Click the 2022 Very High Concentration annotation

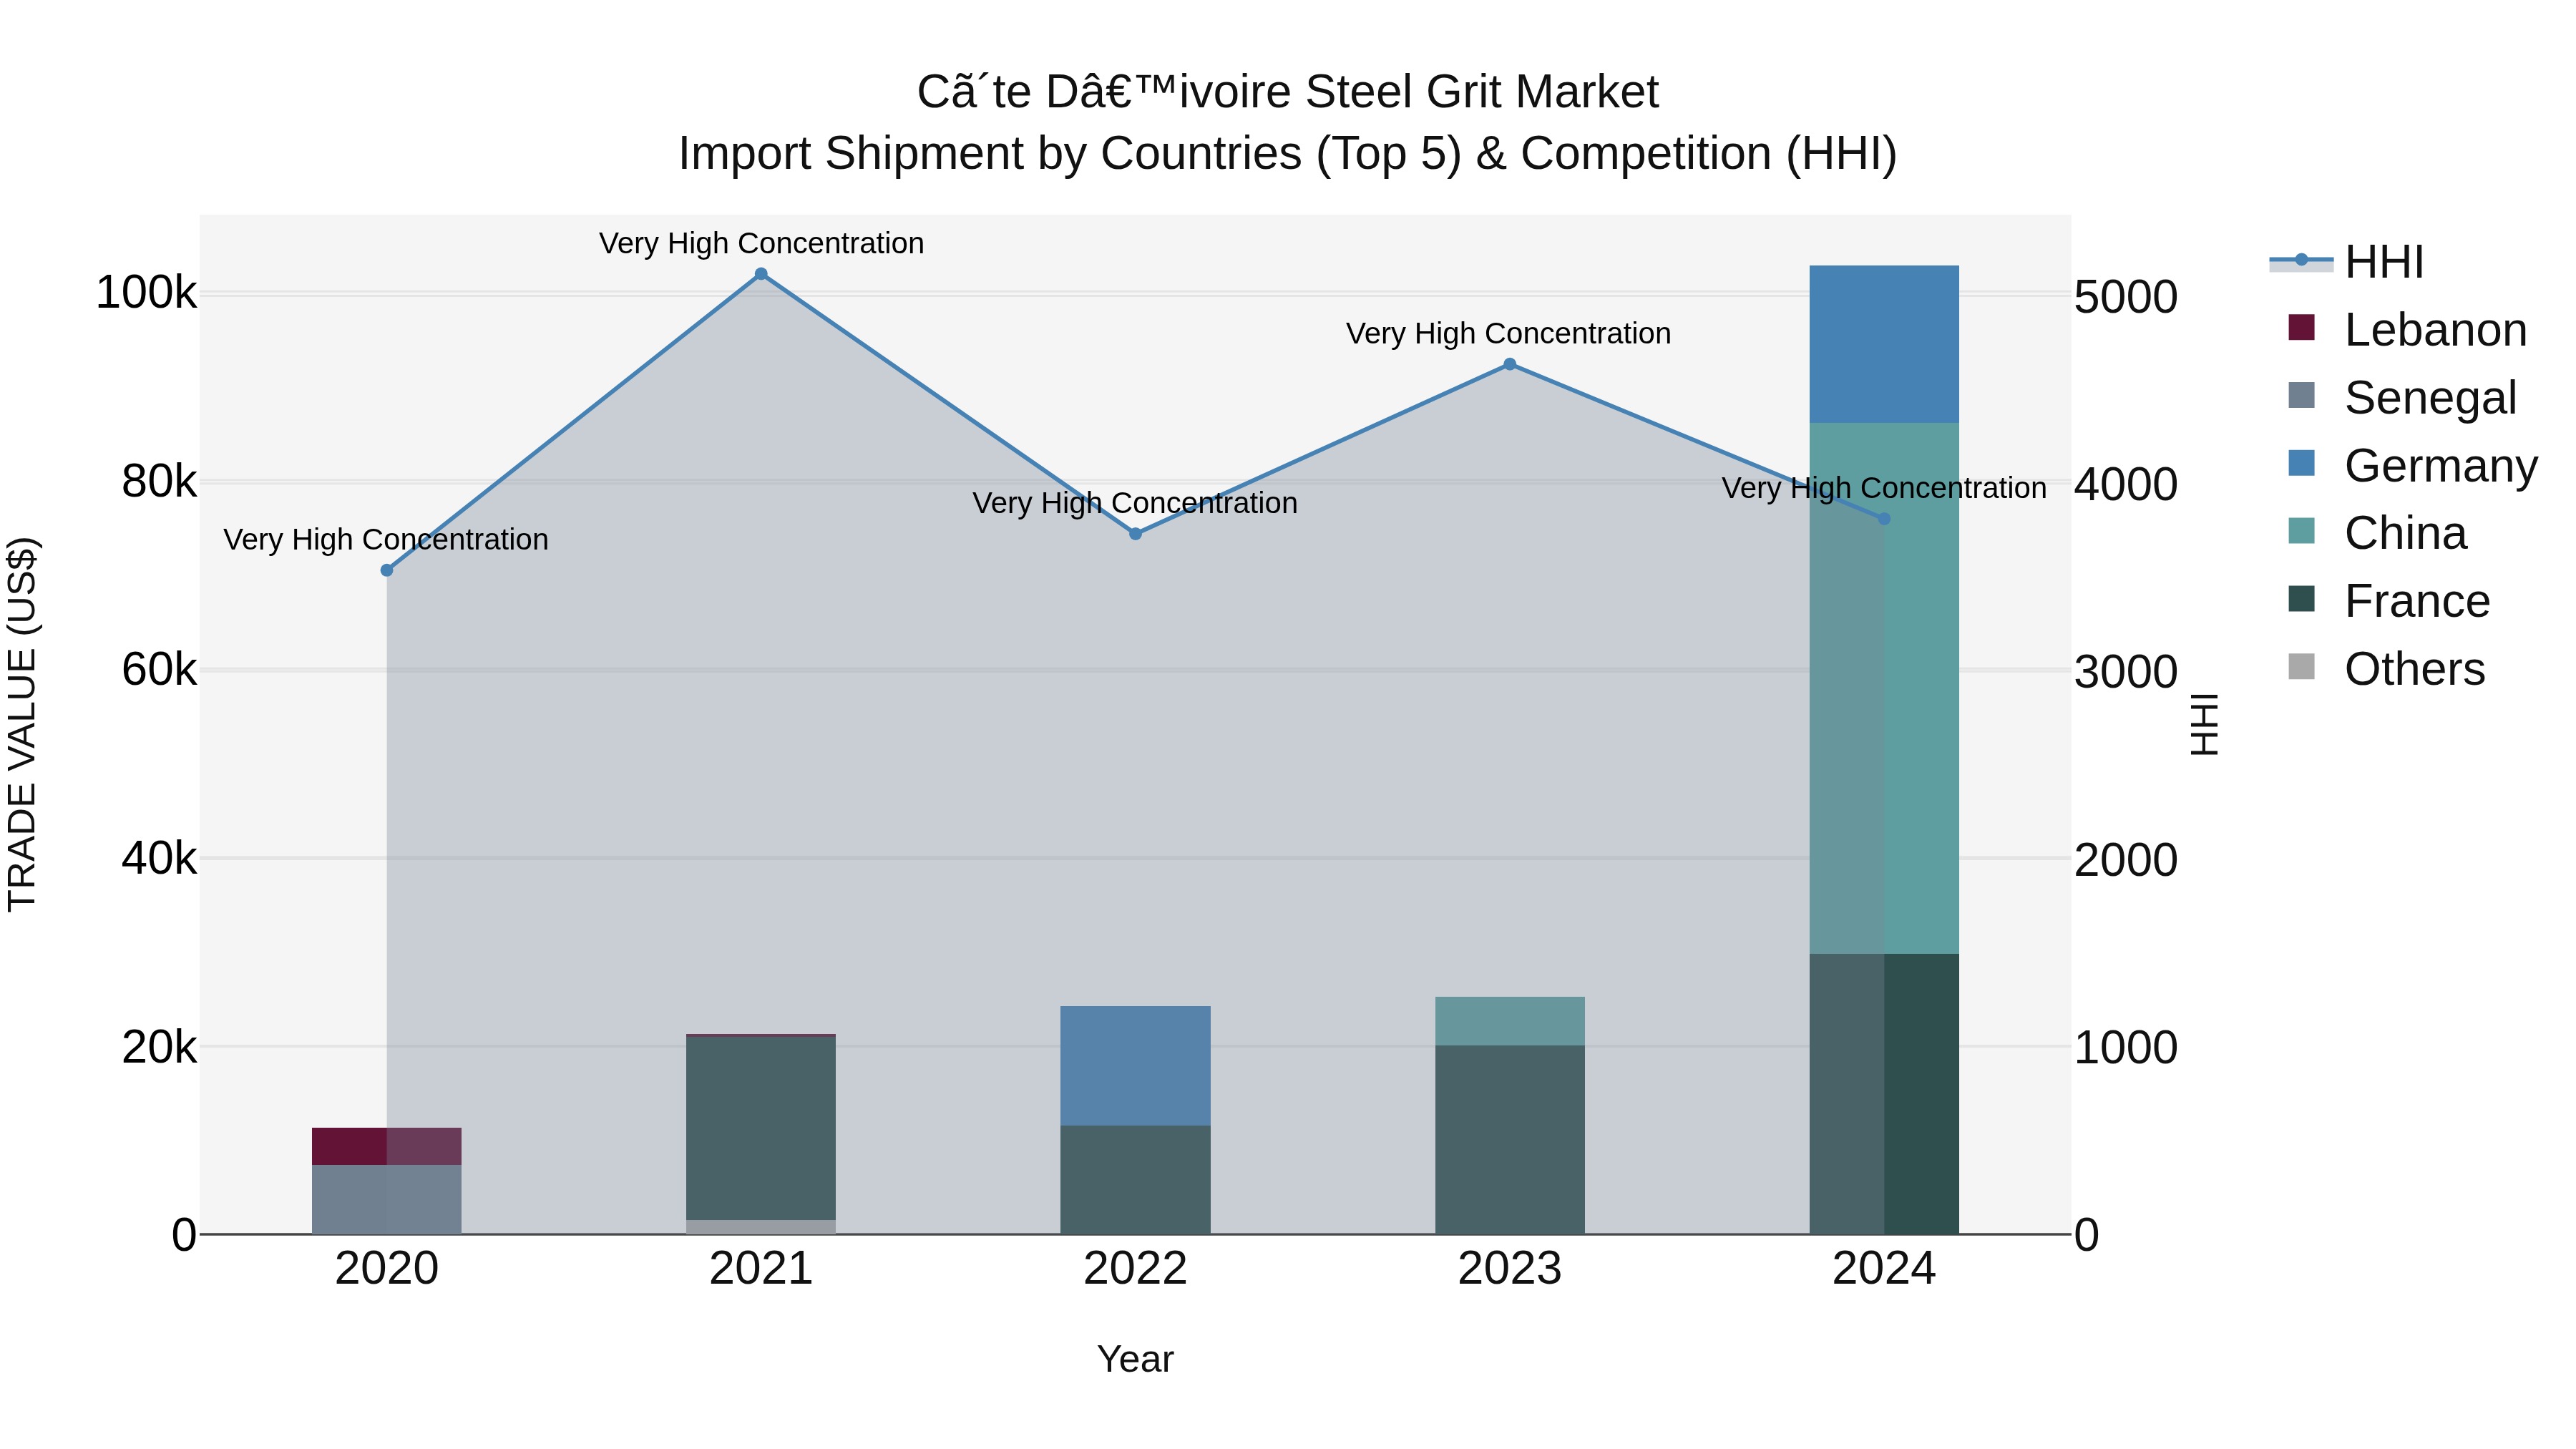pyautogui.click(x=1135, y=503)
